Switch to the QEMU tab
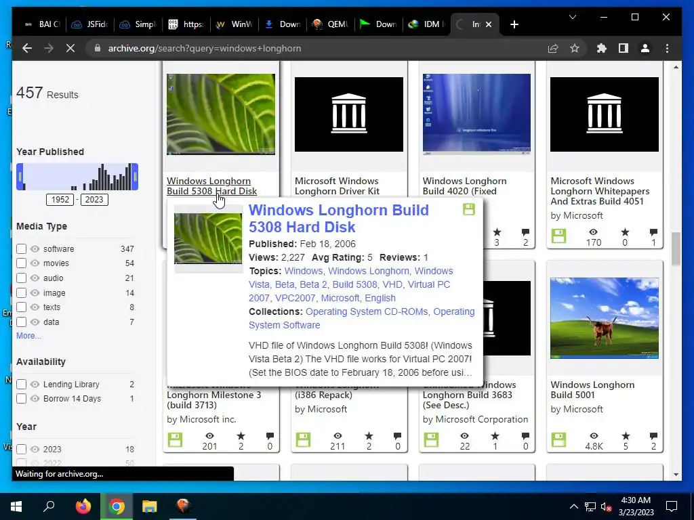This screenshot has height=520, width=694. click(x=330, y=24)
